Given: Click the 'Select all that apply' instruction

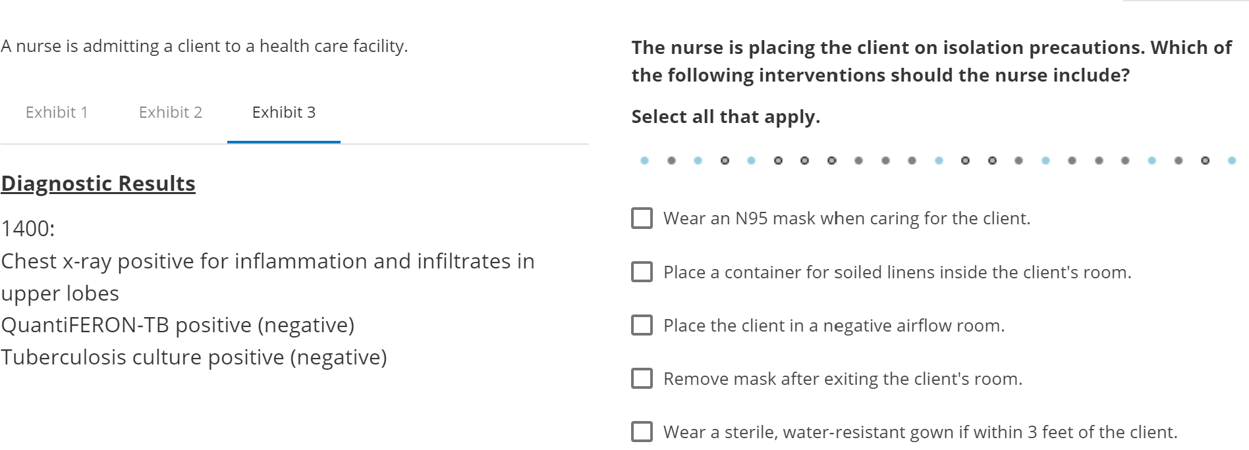Looking at the screenshot, I should tap(725, 117).
